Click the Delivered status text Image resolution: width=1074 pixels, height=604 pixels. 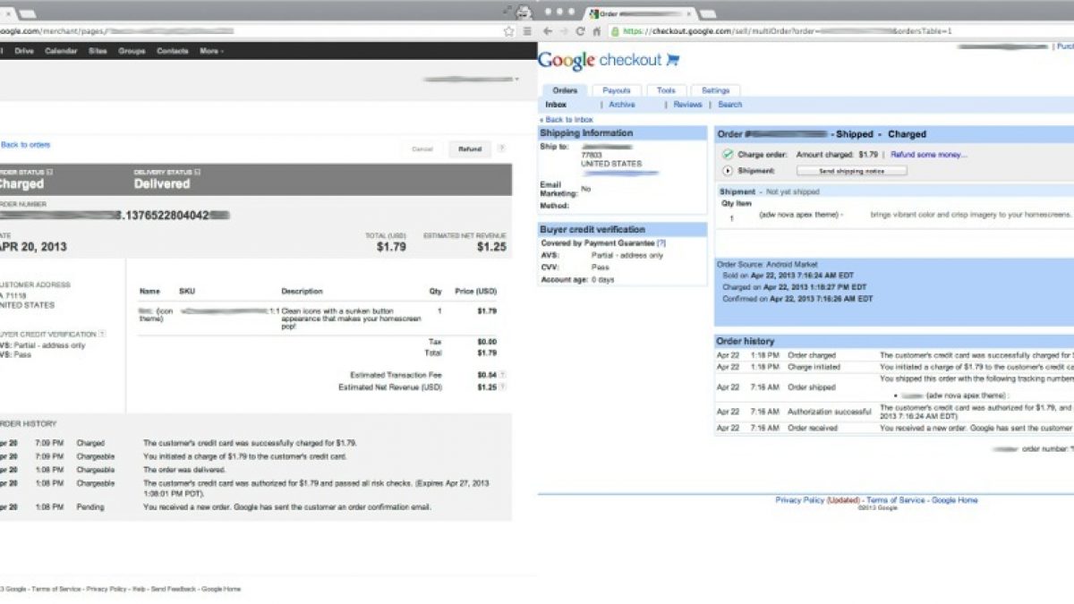click(162, 183)
